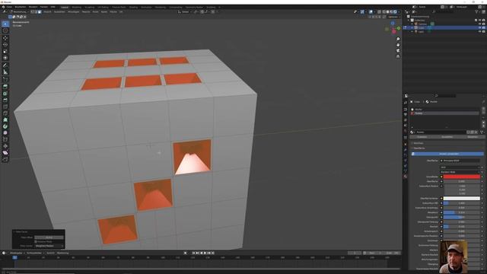487x274 pixels.
Task: Select the Knife tool
Action: [x=5, y=113]
